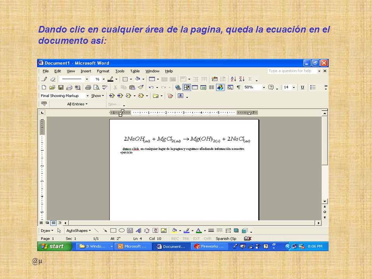Open the Edit menu

coord(57,71)
